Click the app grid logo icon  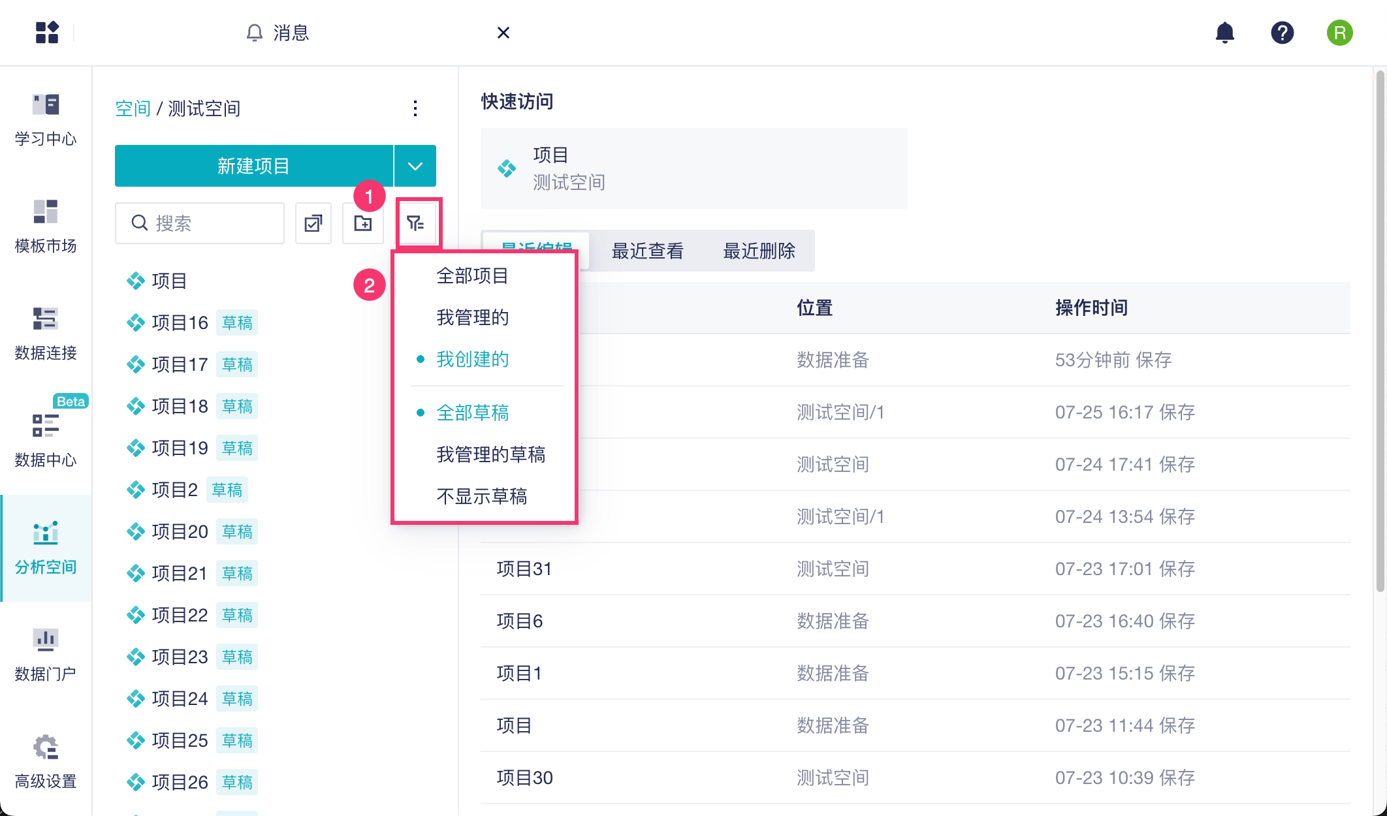(47, 33)
